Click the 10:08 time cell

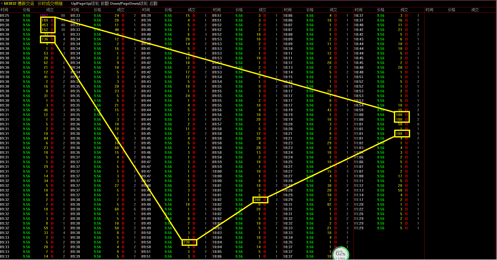pyautogui.click(x=288, y=34)
